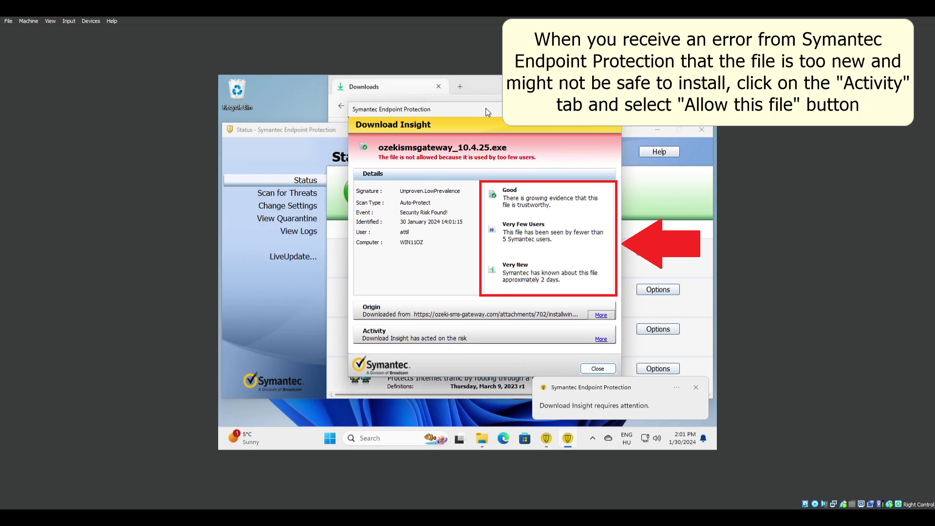Close the Download Insight dialog
935x526 pixels.
[x=598, y=369]
